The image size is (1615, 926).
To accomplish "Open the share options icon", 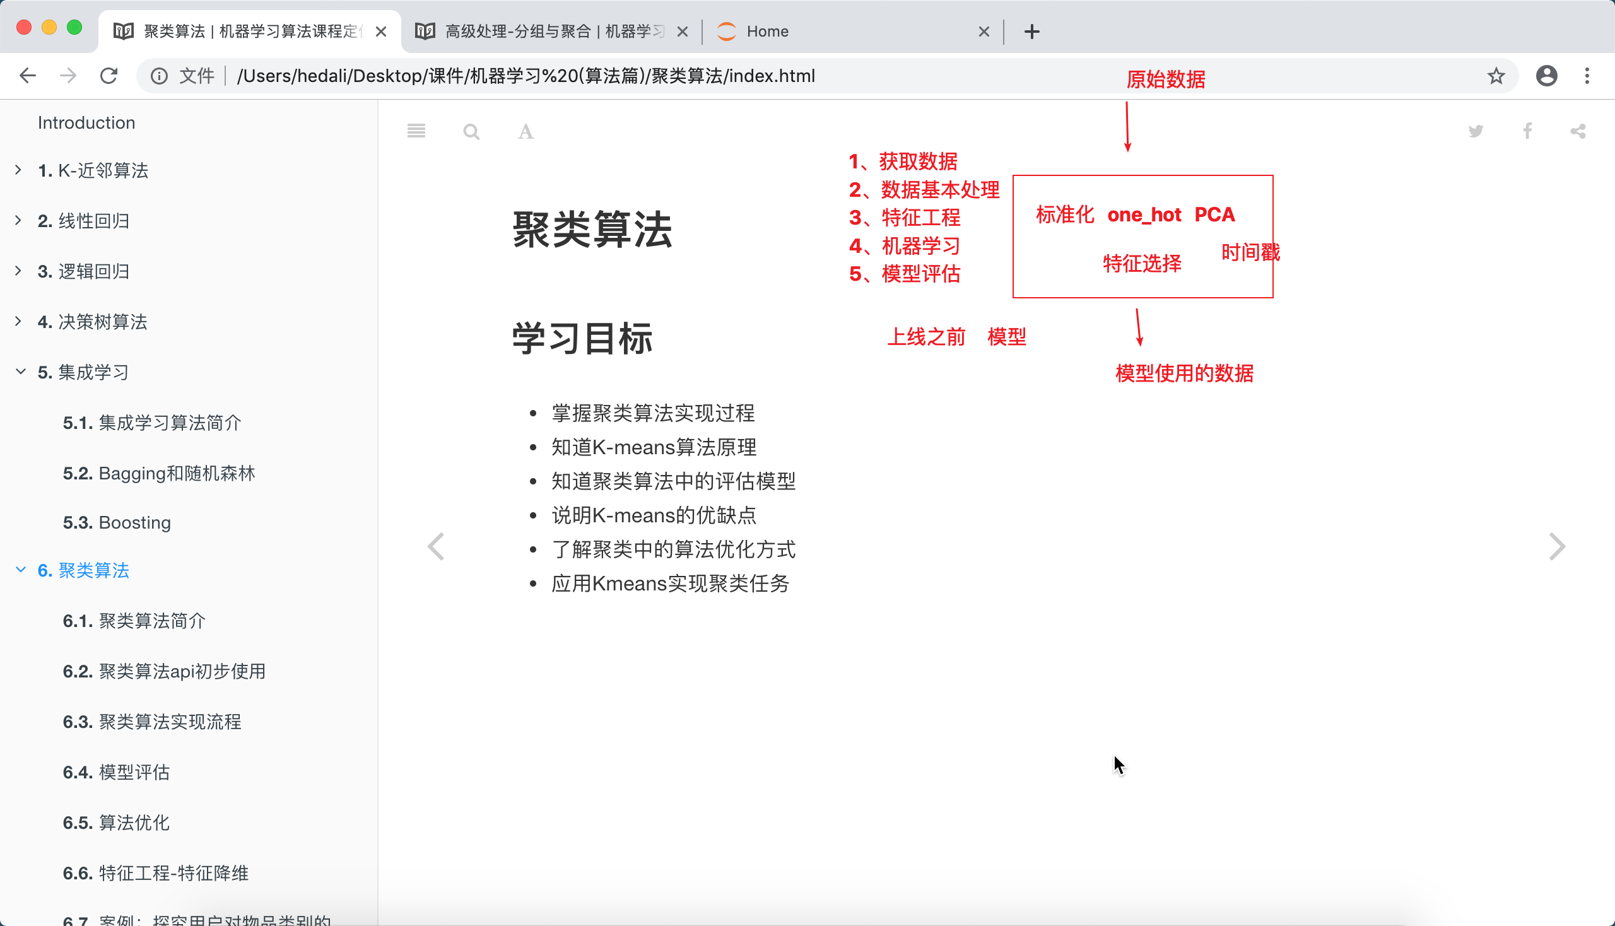I will (1578, 131).
